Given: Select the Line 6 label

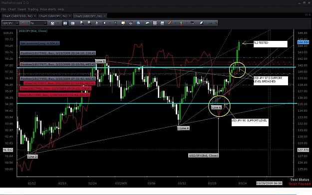Looking at the screenshot, I should point(217,108).
